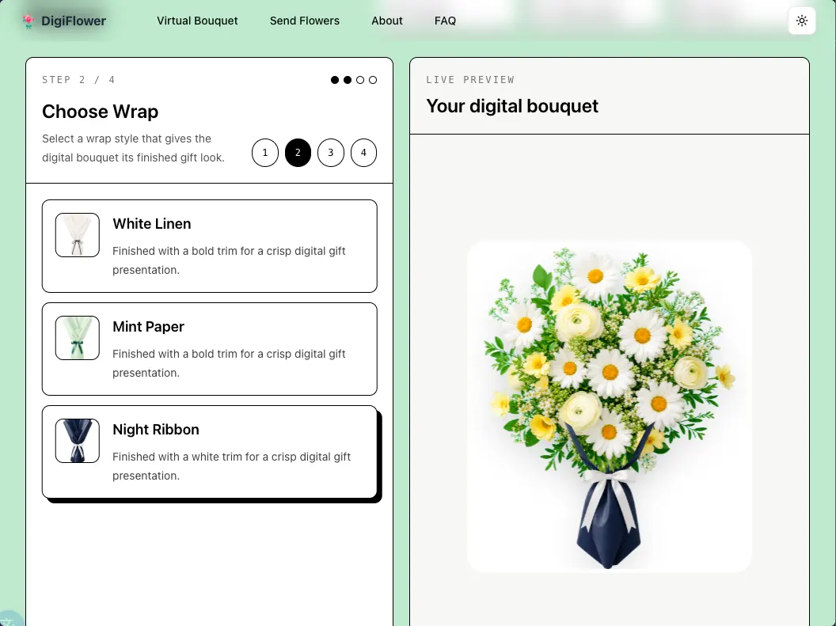This screenshot has height=626, width=836.
Task: Click the second filled progress dot
Action: pyautogui.click(x=348, y=80)
